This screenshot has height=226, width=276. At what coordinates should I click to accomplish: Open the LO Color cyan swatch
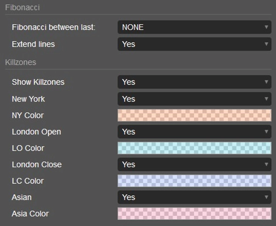click(194, 148)
